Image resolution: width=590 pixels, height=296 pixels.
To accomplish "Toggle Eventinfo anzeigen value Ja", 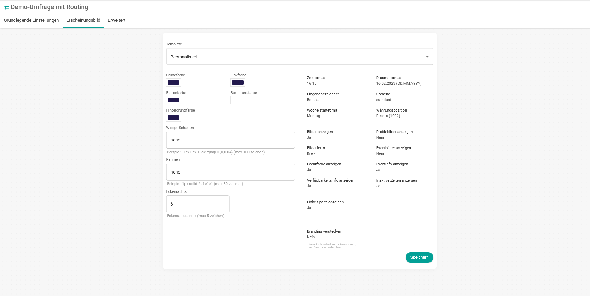I will [x=378, y=170].
